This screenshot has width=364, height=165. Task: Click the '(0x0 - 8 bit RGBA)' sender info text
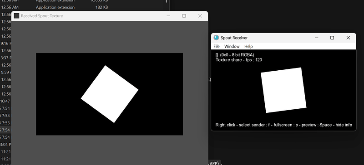[x=237, y=55]
